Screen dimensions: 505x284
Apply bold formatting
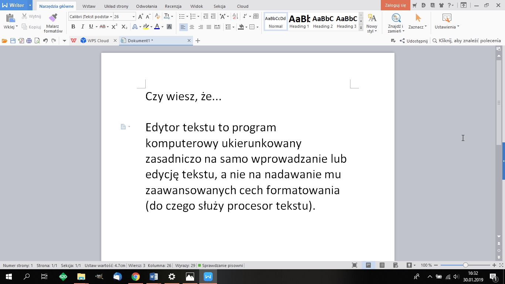point(73,26)
